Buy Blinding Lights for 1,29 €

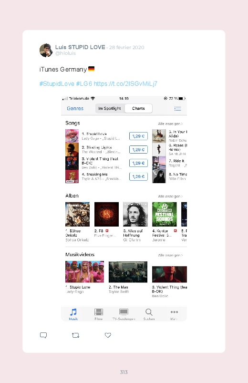(x=138, y=149)
